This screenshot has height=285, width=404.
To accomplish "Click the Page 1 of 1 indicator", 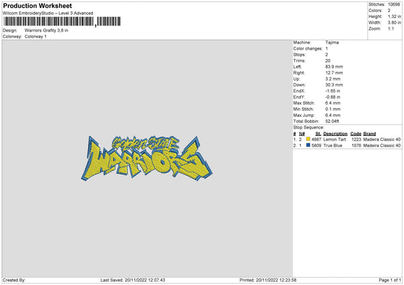I will point(390,280).
